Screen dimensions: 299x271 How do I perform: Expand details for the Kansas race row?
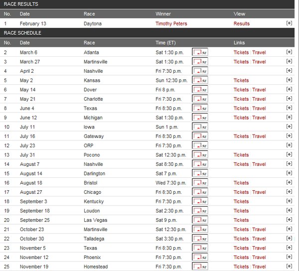[289, 80]
